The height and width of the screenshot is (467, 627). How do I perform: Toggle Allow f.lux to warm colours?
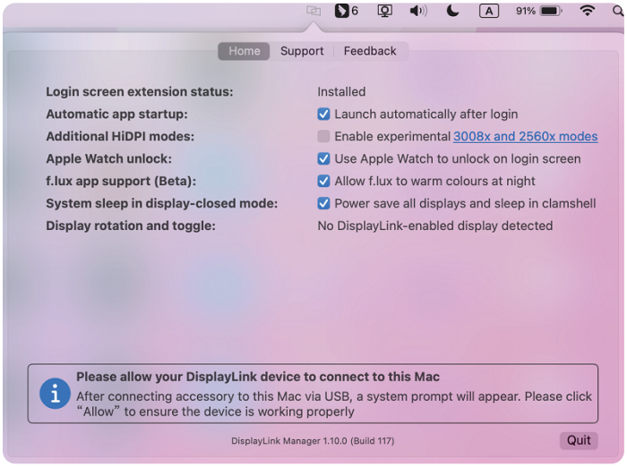point(323,182)
